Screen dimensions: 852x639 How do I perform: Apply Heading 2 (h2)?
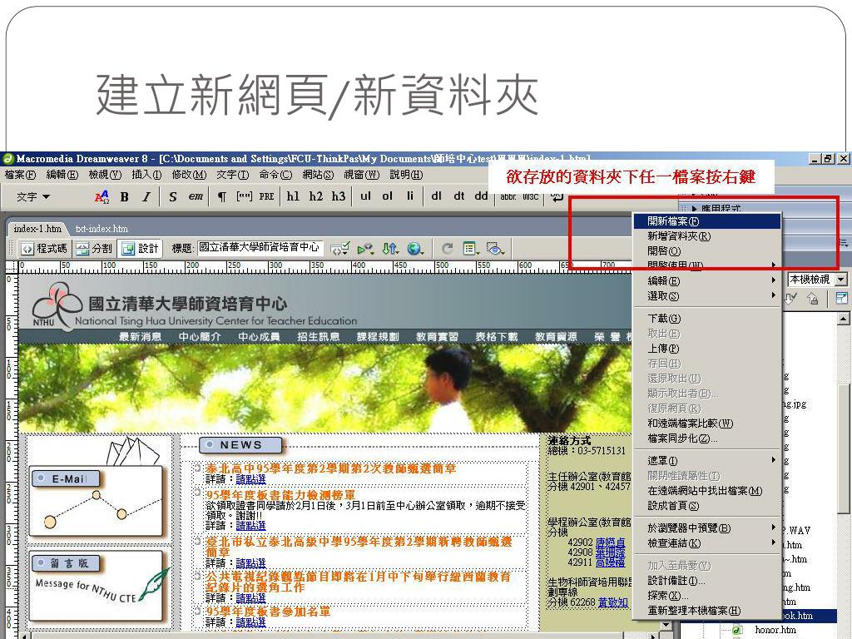tap(315, 196)
